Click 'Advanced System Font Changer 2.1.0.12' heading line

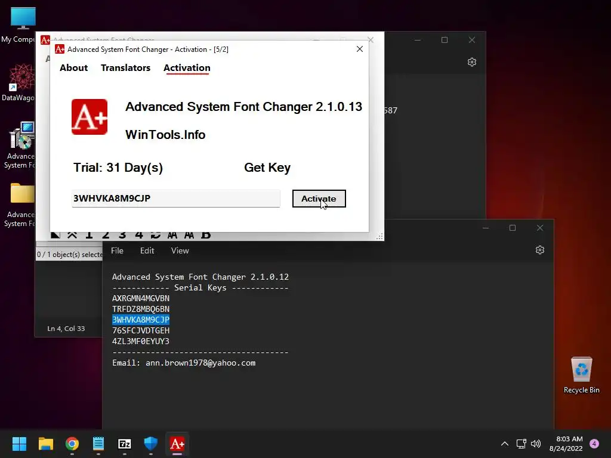point(200,277)
